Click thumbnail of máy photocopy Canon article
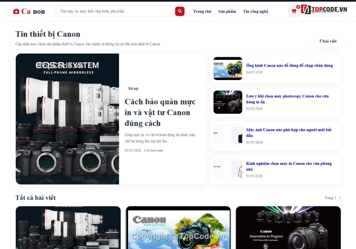Viewport: 356px width, 249px height. 228,102
